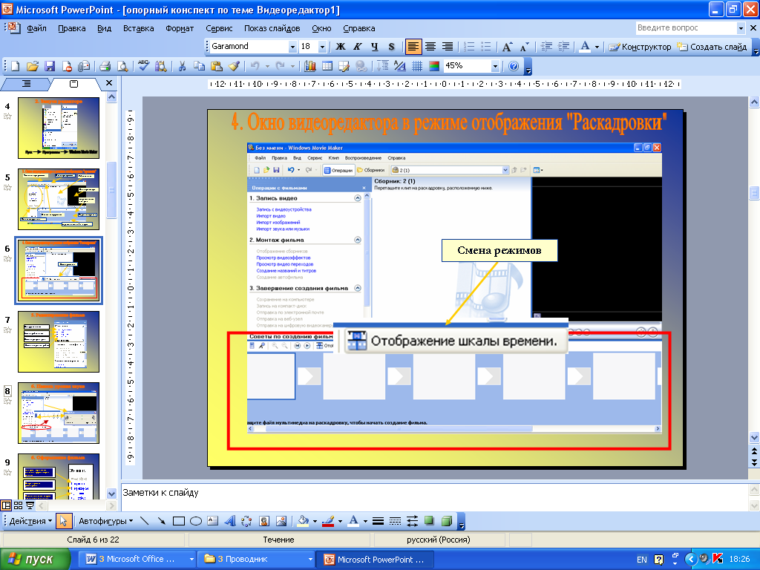Open Shadow Style settings
760x570 pixels.
pos(430,521)
